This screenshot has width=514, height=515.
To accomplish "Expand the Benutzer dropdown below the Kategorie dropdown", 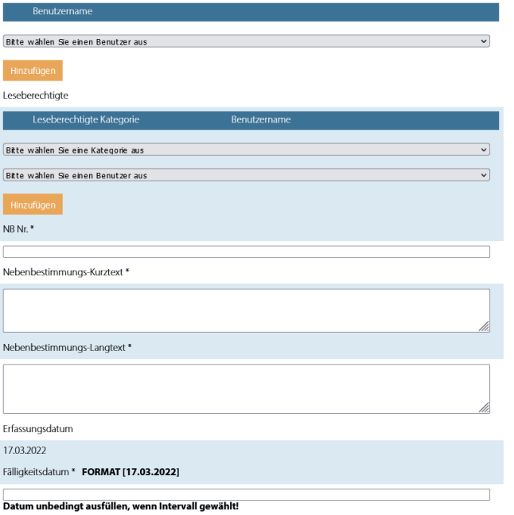I will (x=246, y=175).
